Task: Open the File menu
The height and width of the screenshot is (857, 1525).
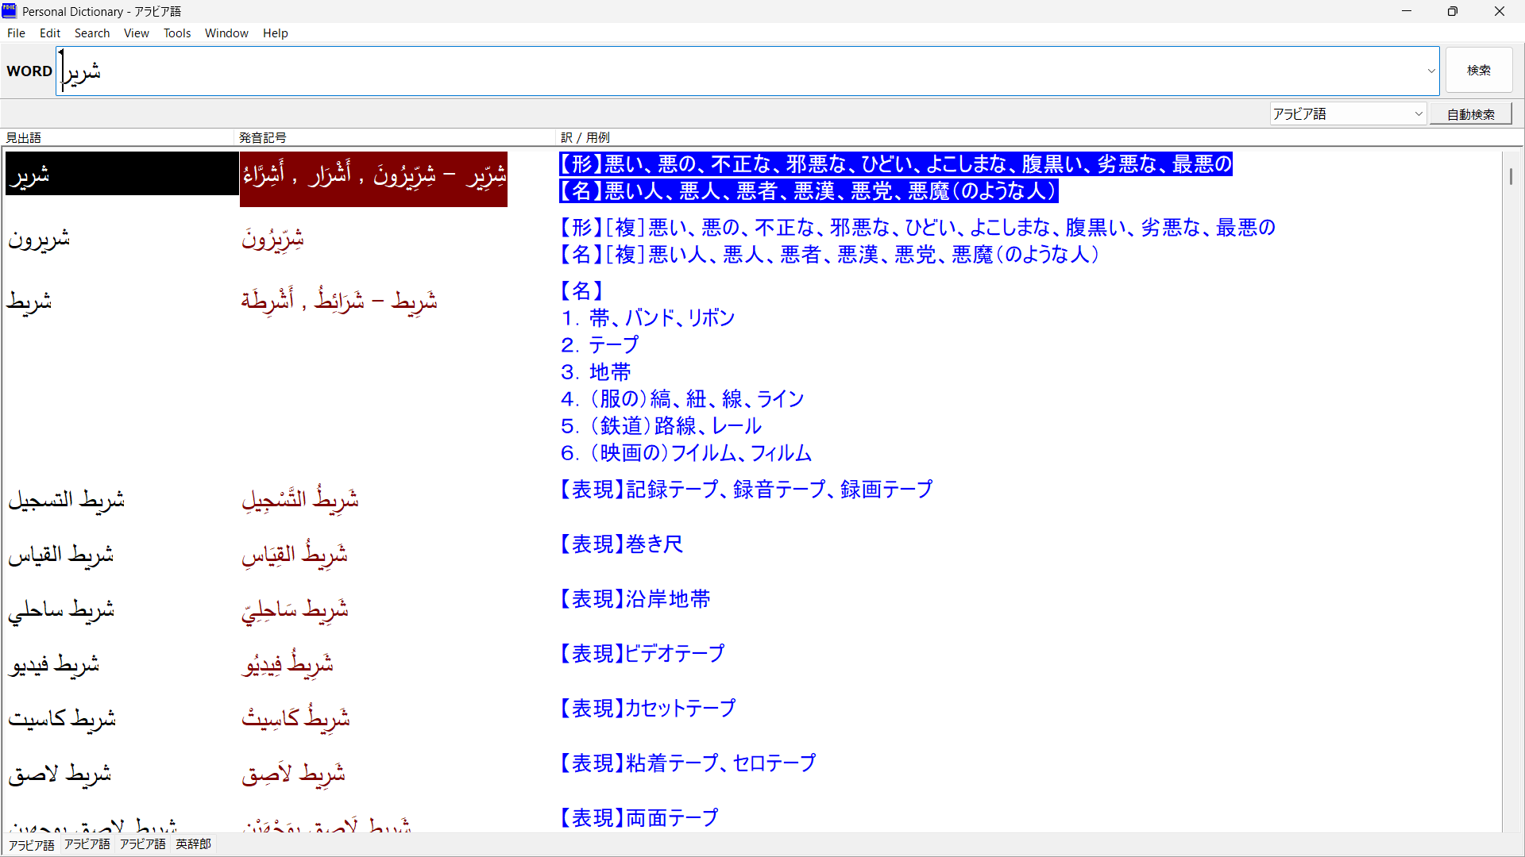Action: coord(16,33)
